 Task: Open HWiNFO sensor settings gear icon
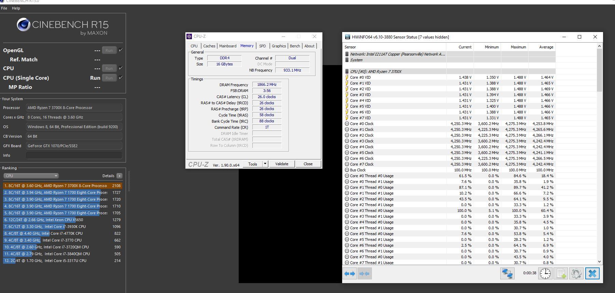click(576, 274)
